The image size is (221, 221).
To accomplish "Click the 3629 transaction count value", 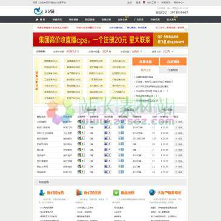I will tap(105, 51).
